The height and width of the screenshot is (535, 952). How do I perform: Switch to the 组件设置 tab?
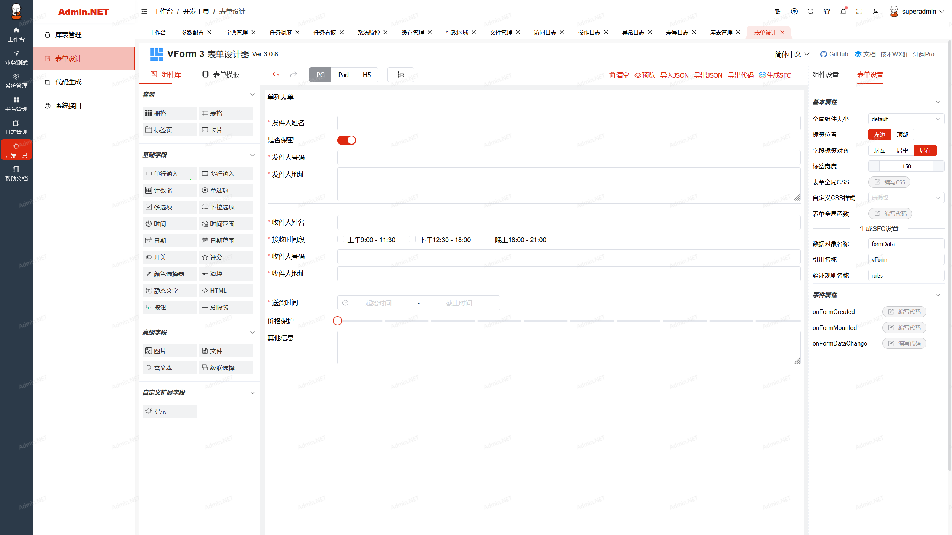click(826, 75)
